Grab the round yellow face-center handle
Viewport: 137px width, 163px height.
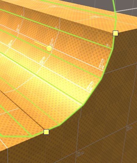[x=49, y=48]
